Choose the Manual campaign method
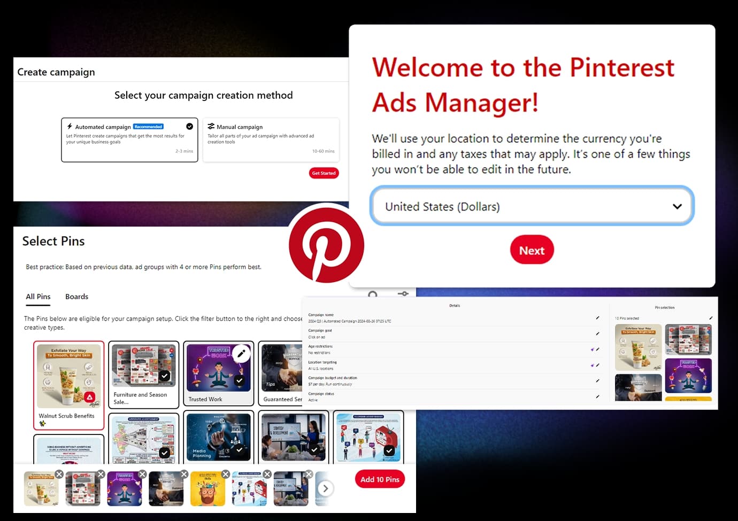Screen dimensions: 738x521 271,139
